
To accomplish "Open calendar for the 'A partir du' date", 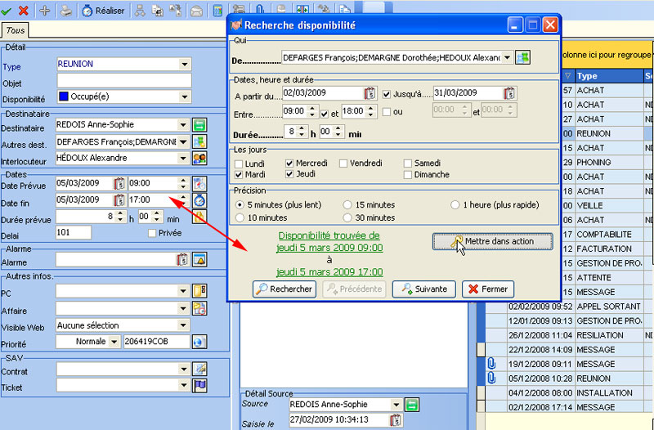I will pos(369,92).
